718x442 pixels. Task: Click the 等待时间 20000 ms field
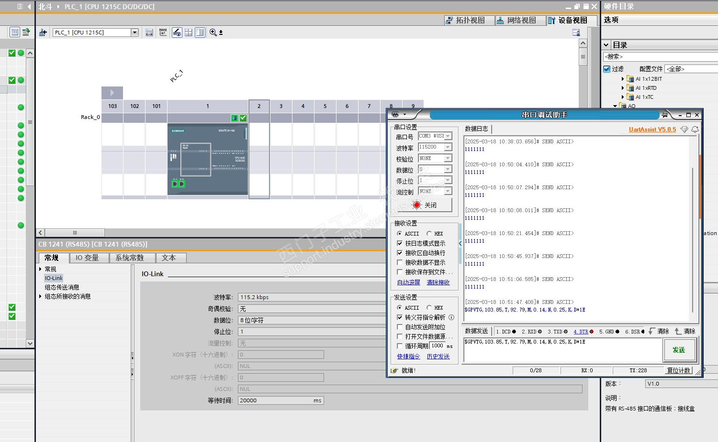coord(281,400)
